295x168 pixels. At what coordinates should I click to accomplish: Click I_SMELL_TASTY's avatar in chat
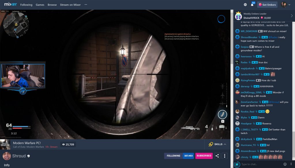(x=237, y=129)
